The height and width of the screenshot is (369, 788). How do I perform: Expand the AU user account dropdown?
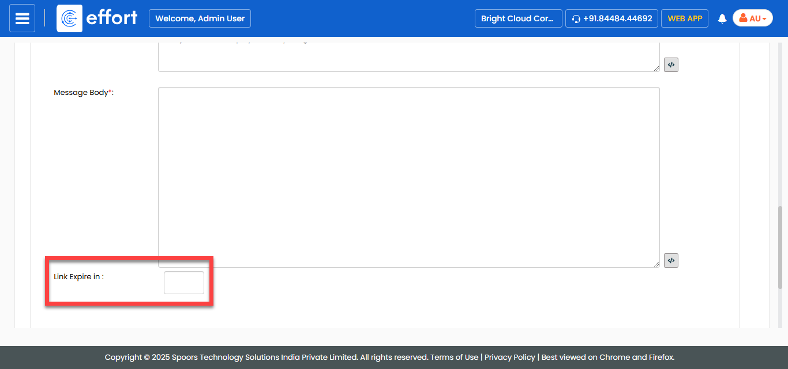[x=752, y=18]
